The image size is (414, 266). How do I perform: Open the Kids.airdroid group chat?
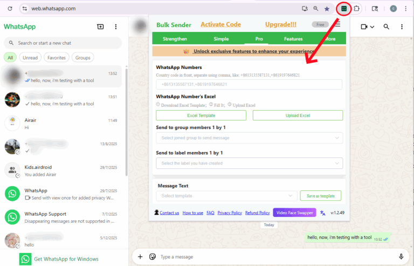[x=63, y=170]
